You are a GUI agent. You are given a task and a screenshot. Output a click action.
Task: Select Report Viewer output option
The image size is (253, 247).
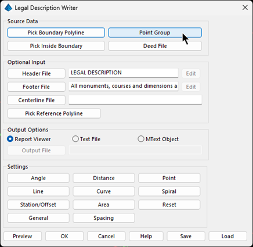point(29,139)
